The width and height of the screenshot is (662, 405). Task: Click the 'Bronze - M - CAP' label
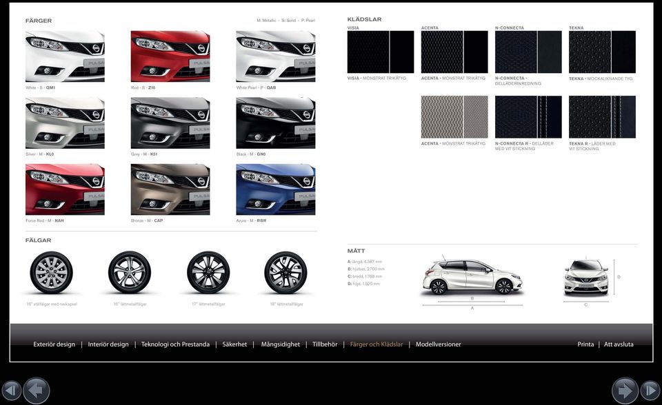click(x=147, y=220)
